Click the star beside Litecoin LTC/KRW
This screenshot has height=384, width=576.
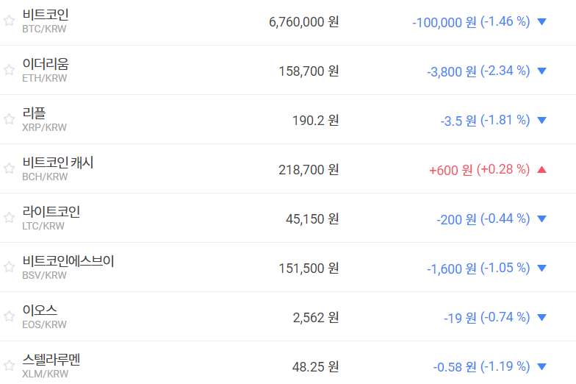[x=9, y=218]
